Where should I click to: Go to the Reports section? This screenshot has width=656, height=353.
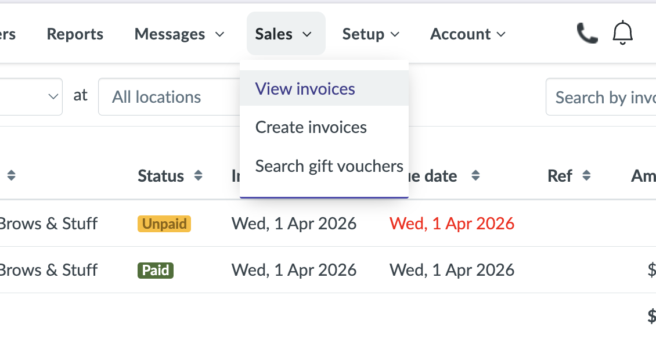tap(74, 34)
